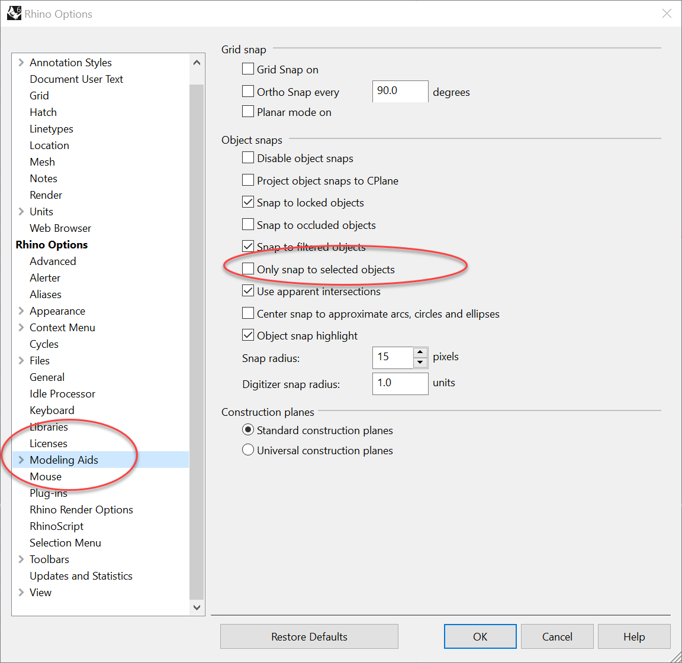Expand the Units tree node
Viewport: 682px width, 663px height.
(21, 212)
